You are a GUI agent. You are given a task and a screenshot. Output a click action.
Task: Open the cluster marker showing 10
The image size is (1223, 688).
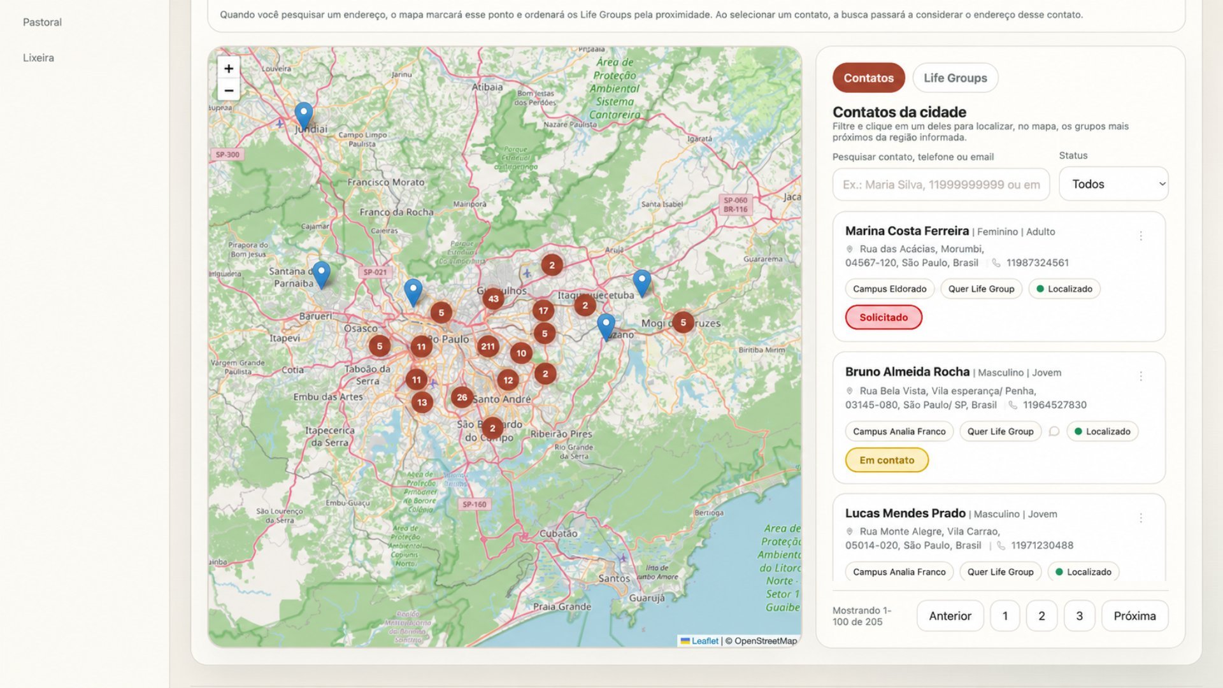(521, 353)
